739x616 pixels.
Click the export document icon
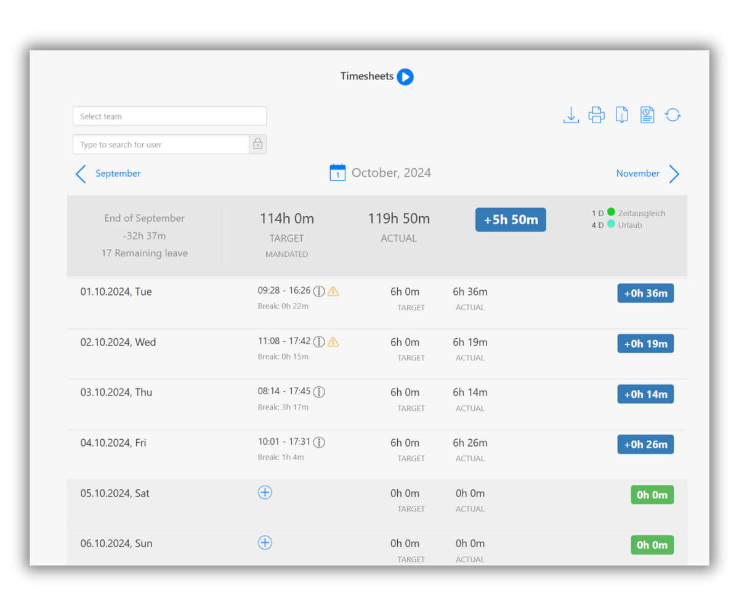[621, 115]
